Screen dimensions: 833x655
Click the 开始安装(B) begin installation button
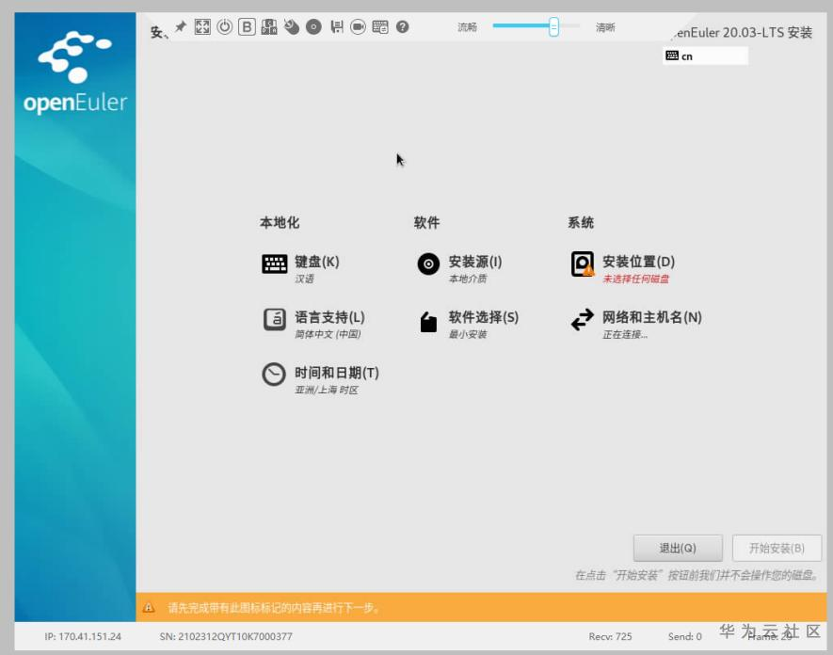click(777, 549)
